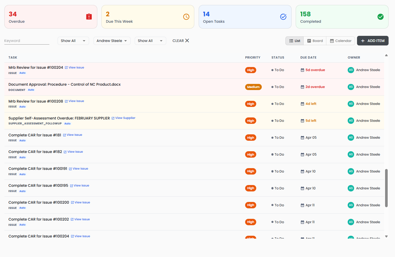Switch to Calendar view
The width and height of the screenshot is (395, 257).
point(340,41)
